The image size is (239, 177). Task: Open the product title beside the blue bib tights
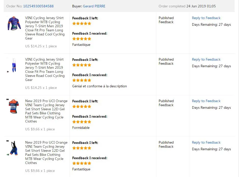[45, 70]
